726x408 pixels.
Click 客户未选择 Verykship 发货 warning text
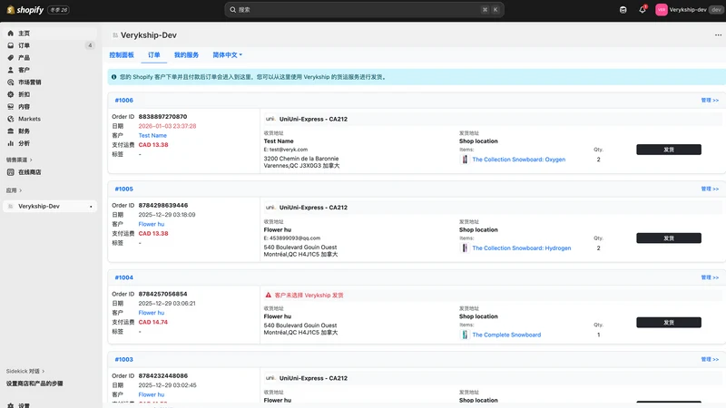coord(309,296)
